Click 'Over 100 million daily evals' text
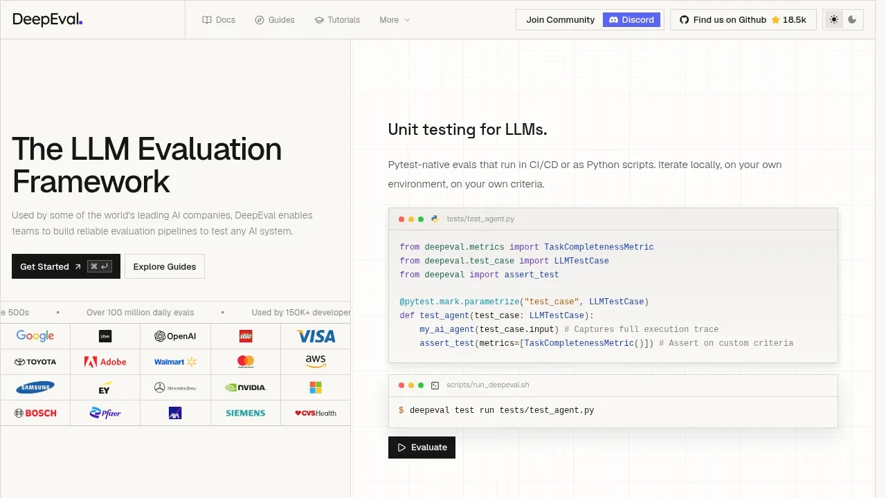Screen dimensions: 886x498 click(140, 313)
